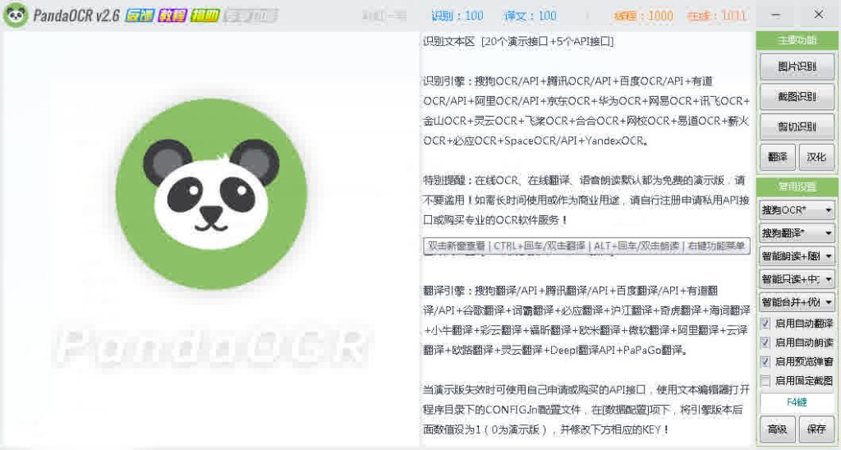Minimize the PandaOCR window
The height and width of the screenshot is (450, 841).
pyautogui.click(x=776, y=15)
